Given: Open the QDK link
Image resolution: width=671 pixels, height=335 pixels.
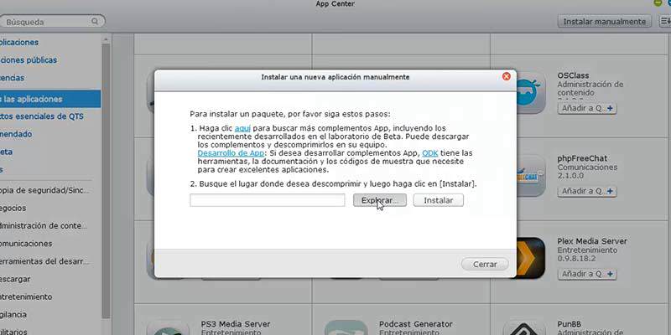Looking at the screenshot, I should coord(429,153).
